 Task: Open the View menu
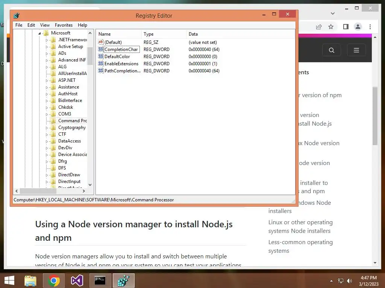(45, 25)
